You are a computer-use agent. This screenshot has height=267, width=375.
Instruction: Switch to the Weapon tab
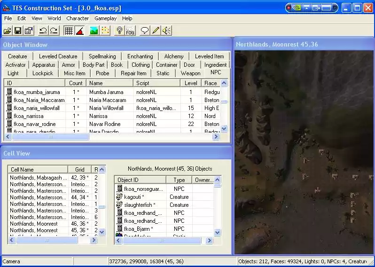point(190,73)
